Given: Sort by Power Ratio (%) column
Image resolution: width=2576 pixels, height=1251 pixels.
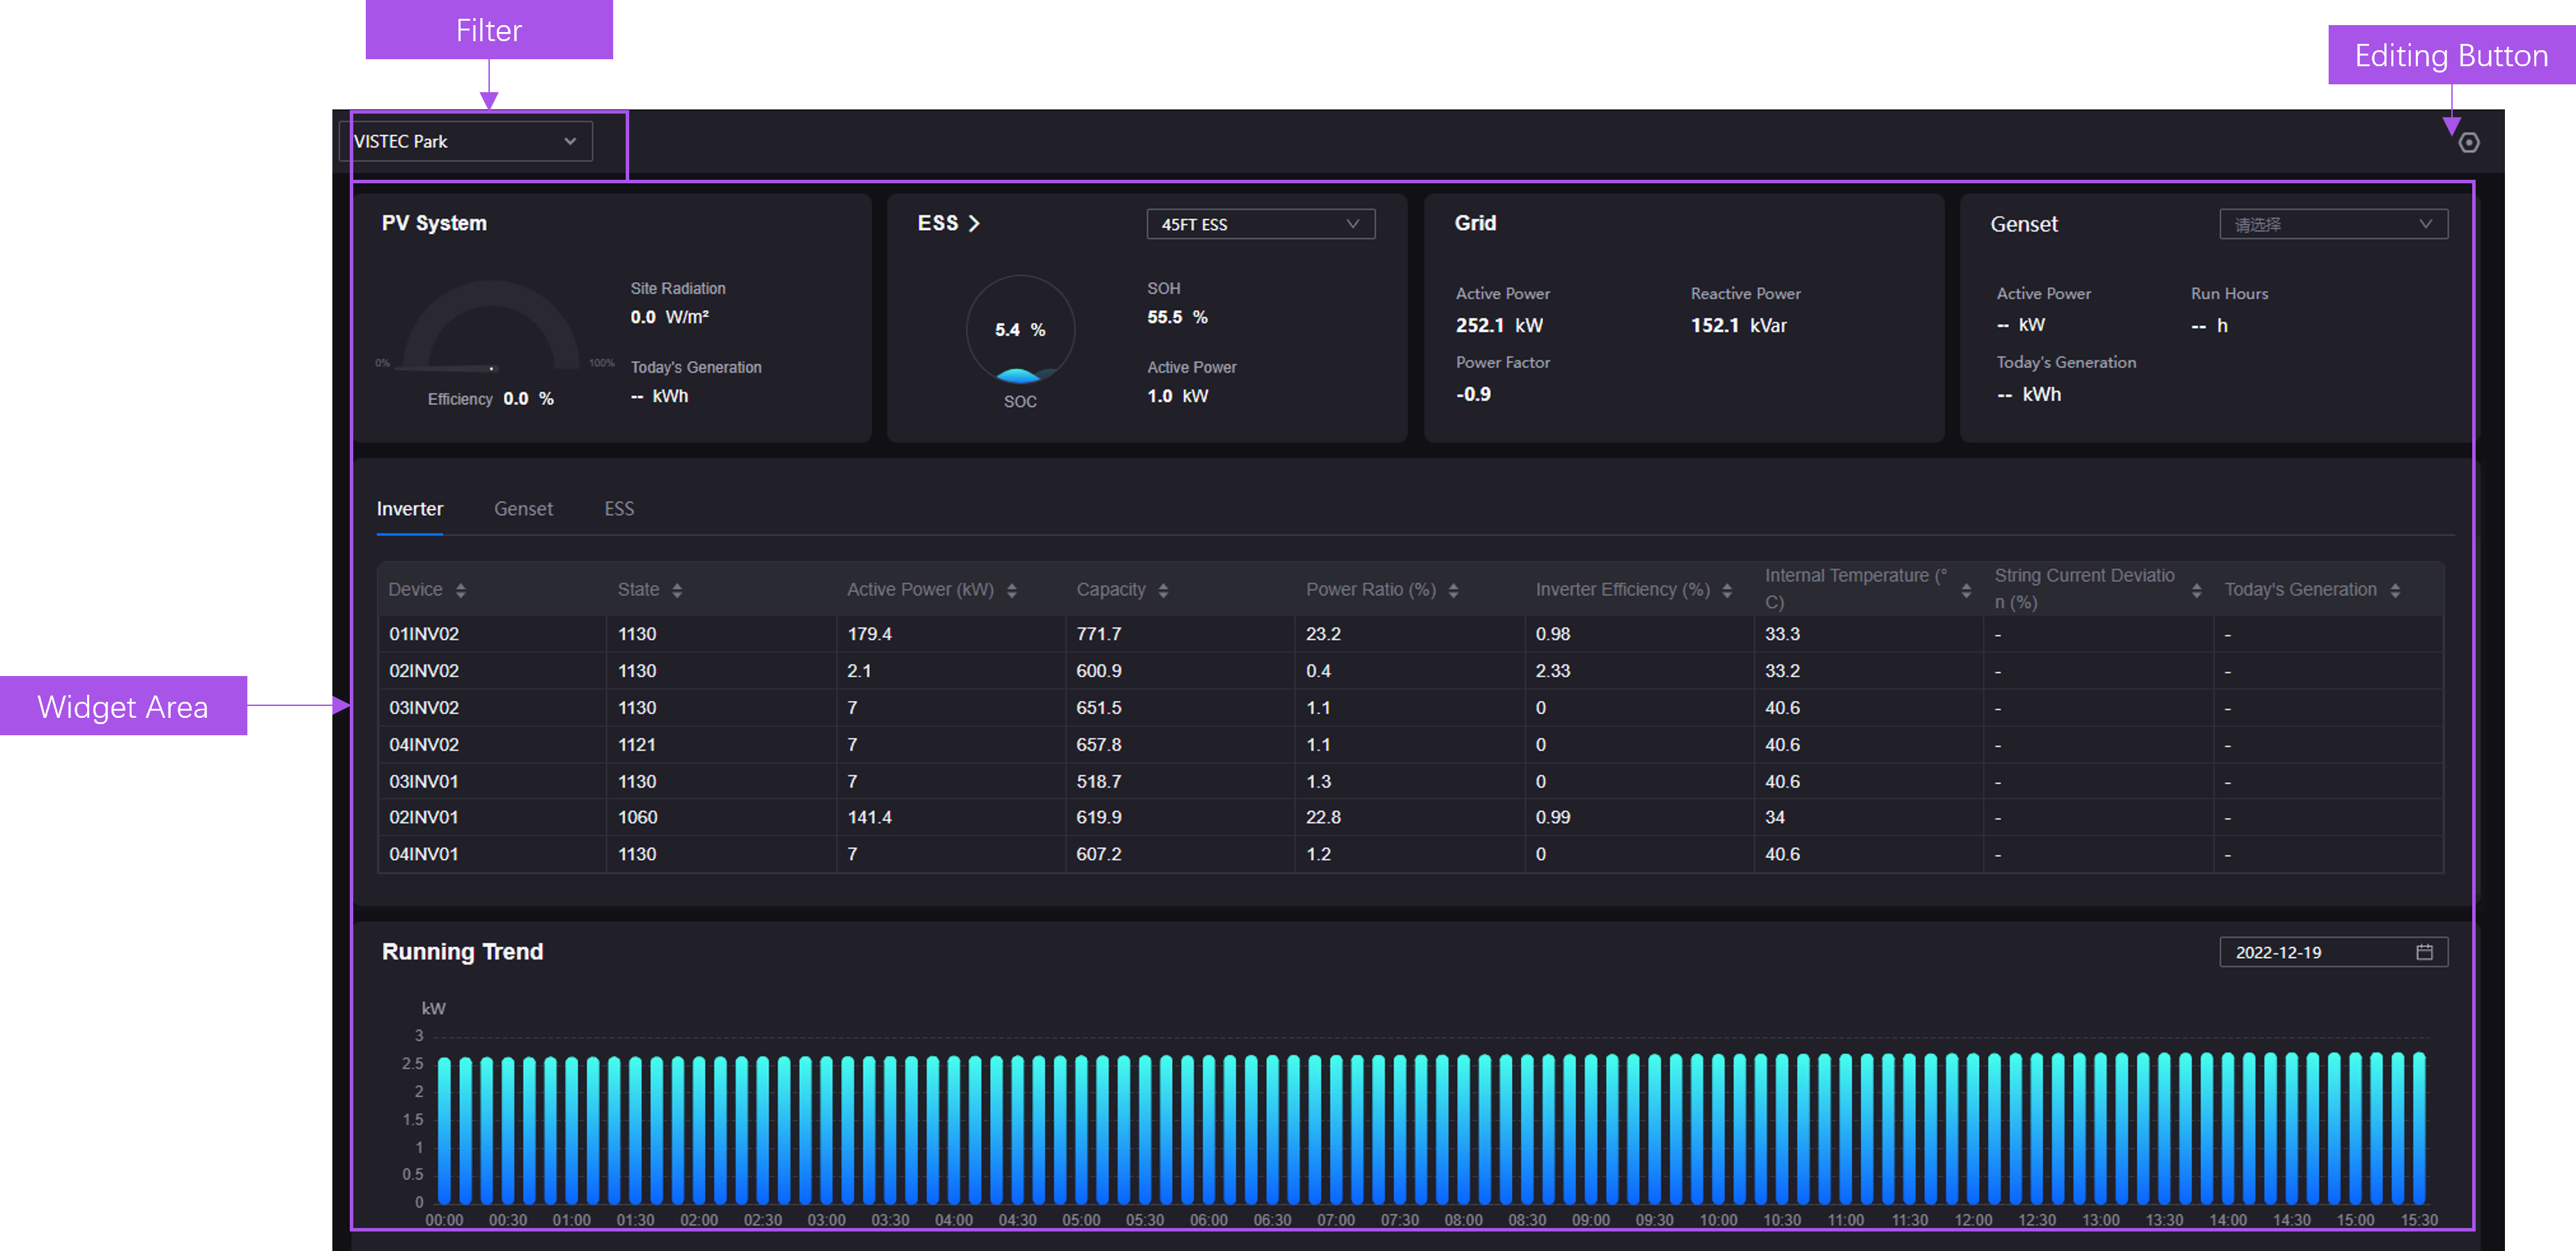Looking at the screenshot, I should tap(1453, 590).
